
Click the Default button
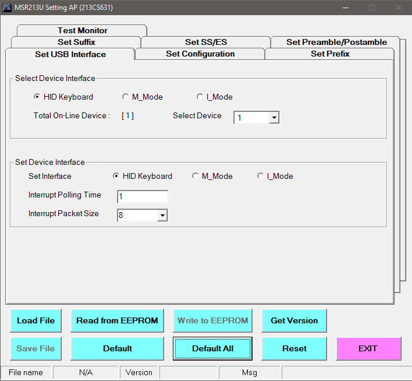click(117, 348)
